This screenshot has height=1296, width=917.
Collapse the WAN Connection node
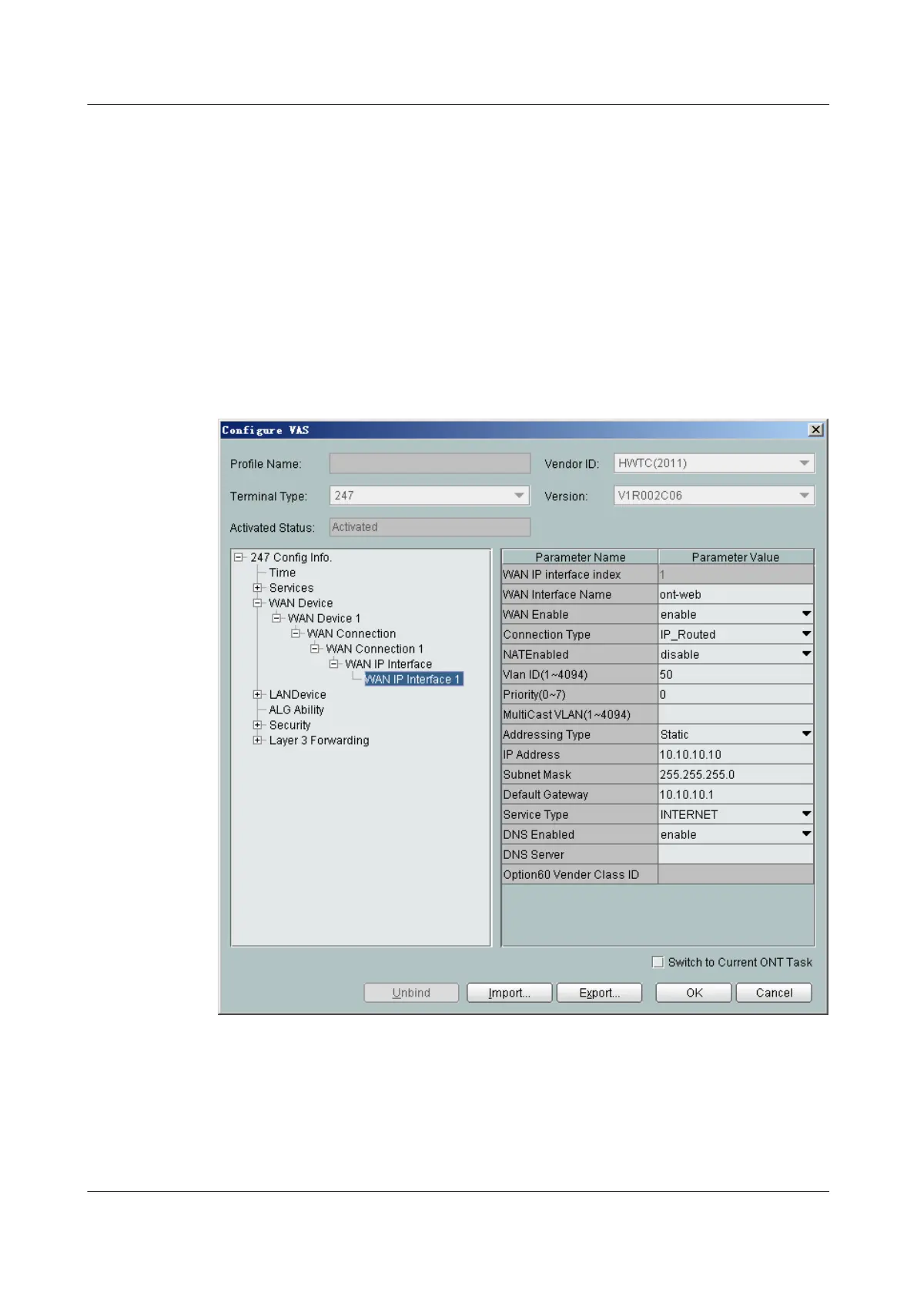point(296,633)
